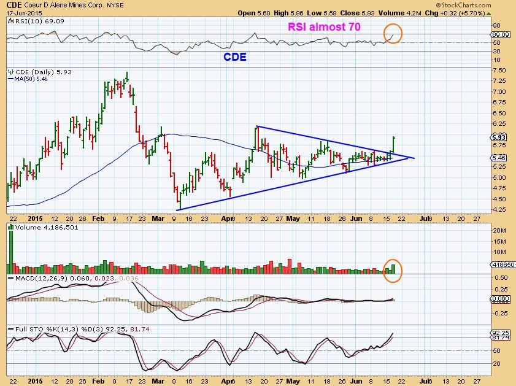The image size is (516, 386).
Task: Click the 81.74 %D legend value
Action: point(140,329)
